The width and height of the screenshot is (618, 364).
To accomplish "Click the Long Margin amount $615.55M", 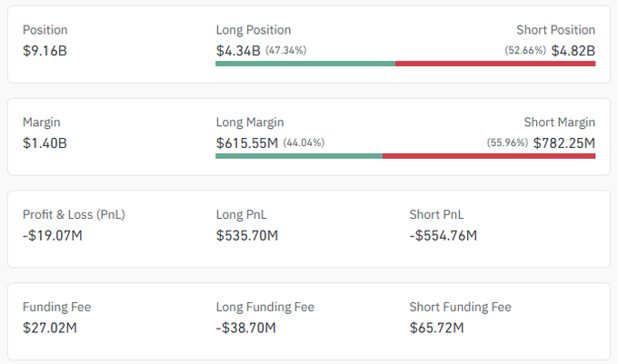I will coord(247,143).
